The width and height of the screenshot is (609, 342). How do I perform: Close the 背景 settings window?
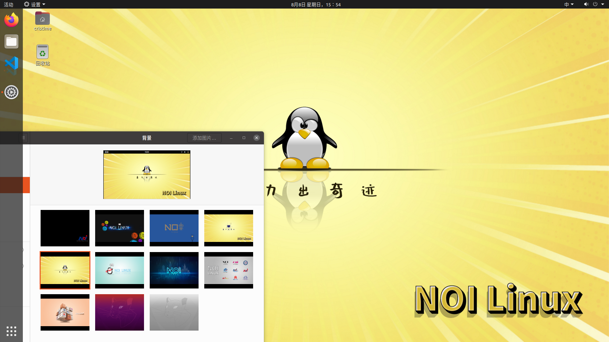257,138
